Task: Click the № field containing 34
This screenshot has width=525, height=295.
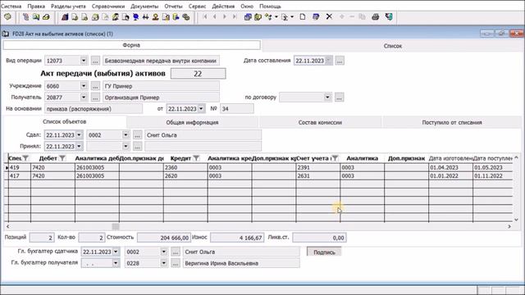Action: tap(237, 109)
